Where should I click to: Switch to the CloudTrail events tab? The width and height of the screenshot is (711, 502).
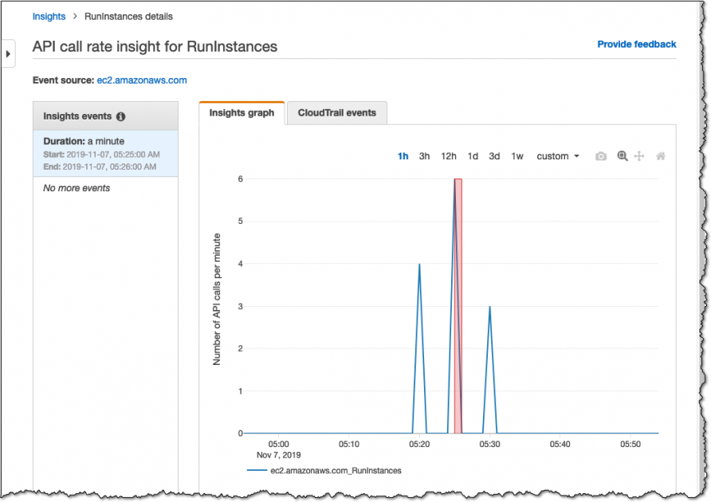pos(336,112)
